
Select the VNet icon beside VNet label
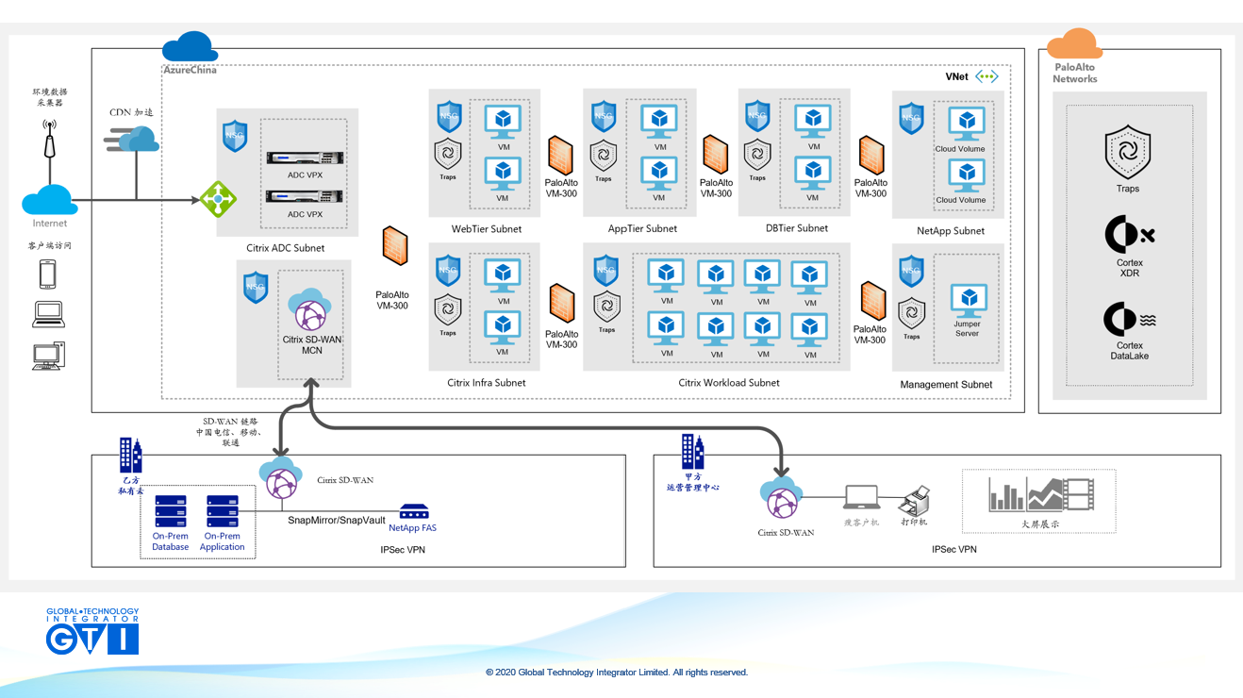986,77
